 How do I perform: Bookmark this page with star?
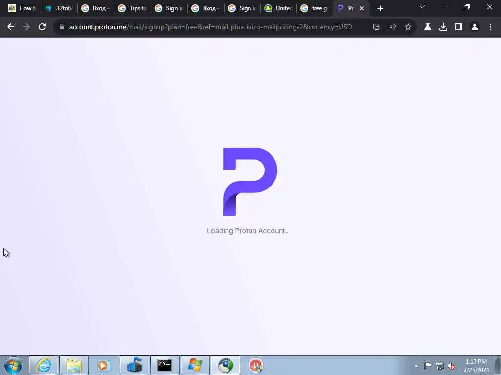pyautogui.click(x=408, y=27)
